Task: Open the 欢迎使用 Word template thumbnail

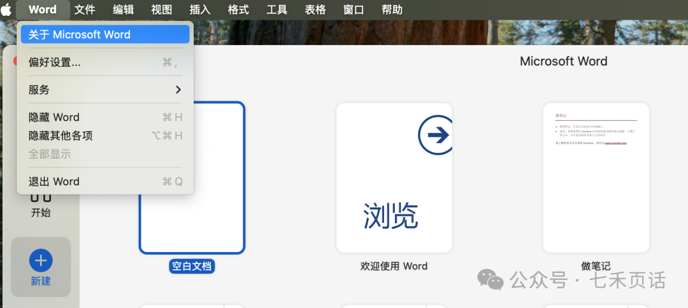Action: pos(394,178)
